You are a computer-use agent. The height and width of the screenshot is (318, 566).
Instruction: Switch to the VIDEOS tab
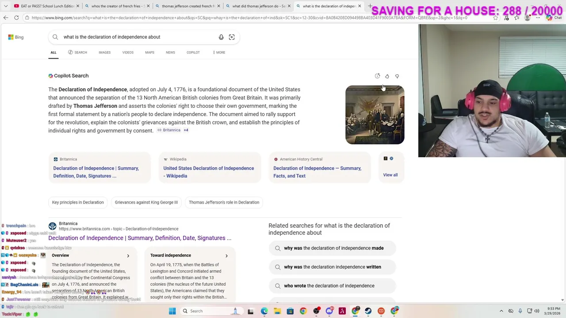click(128, 53)
